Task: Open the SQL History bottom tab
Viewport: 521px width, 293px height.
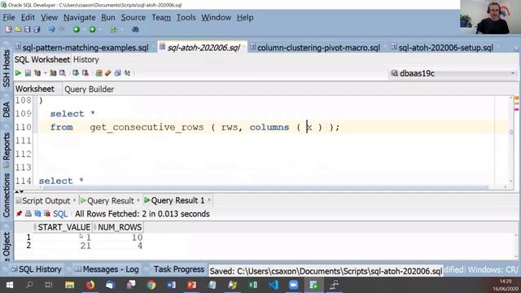Action: (37, 269)
